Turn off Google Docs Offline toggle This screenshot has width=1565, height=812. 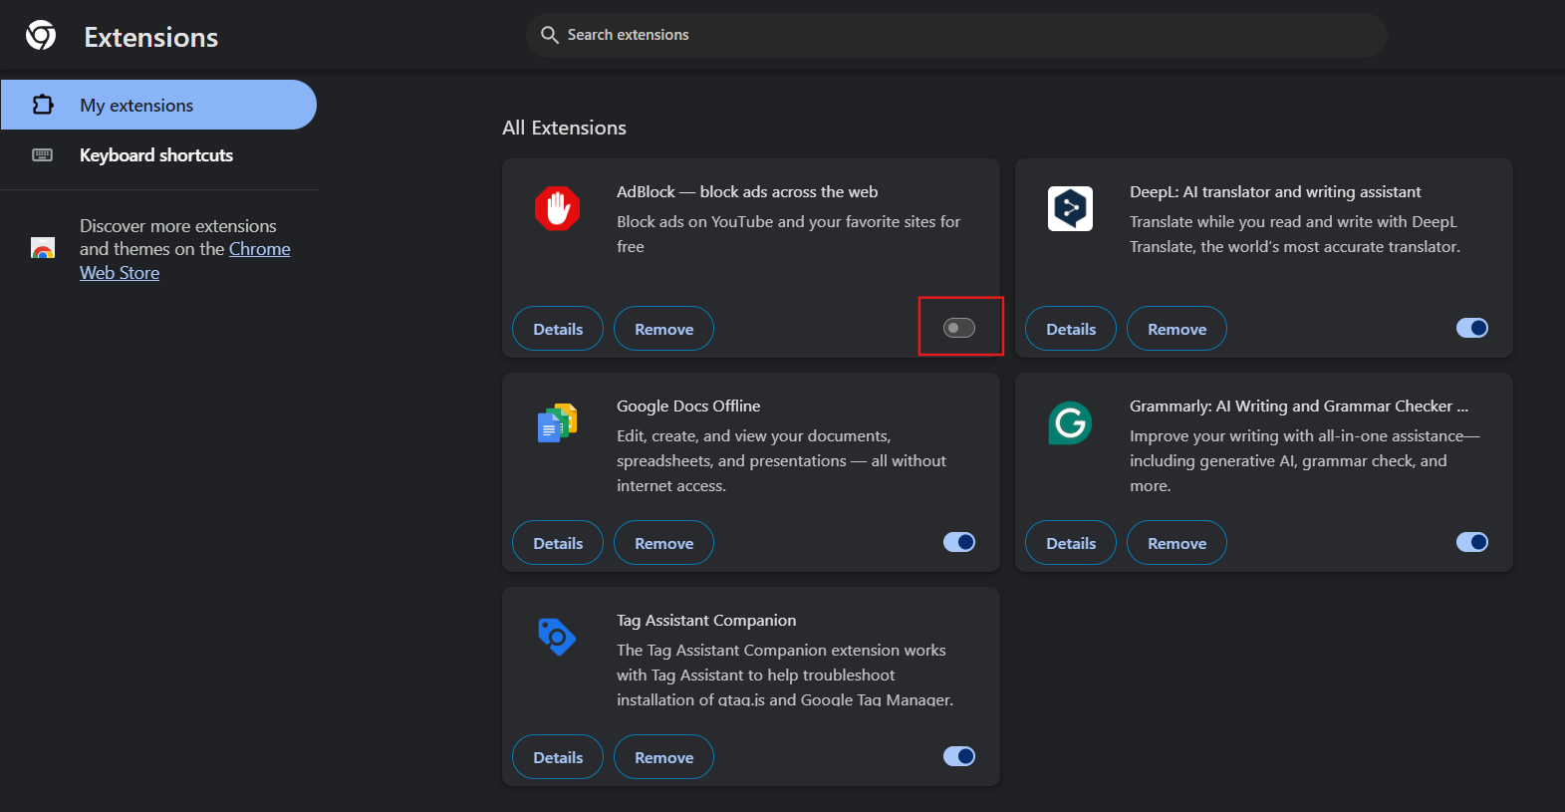tap(959, 542)
